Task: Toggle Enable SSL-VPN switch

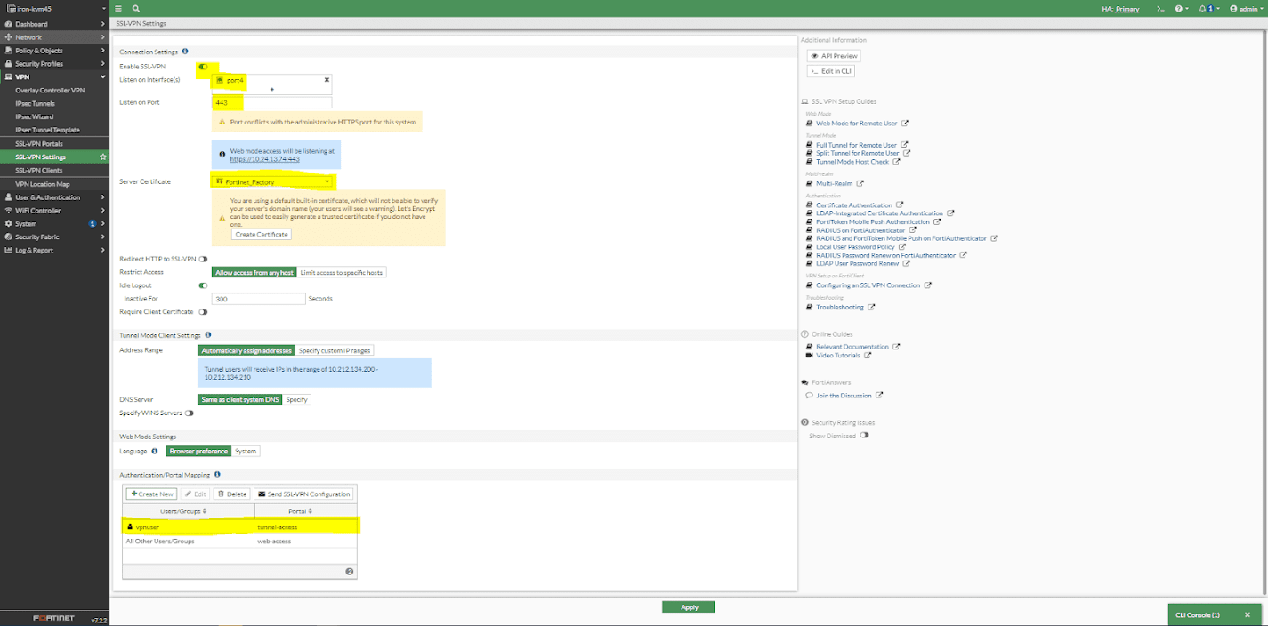Action: 203,67
